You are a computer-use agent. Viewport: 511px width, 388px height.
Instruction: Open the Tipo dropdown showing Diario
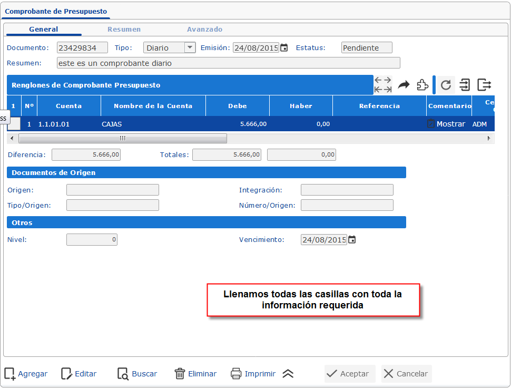190,47
